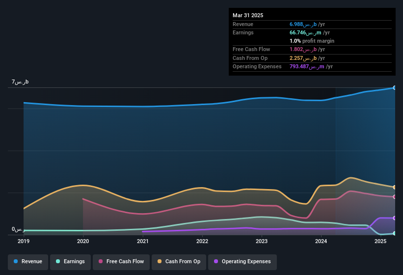
Task: Click the Revenue label in tooltip
Action: 243,25
